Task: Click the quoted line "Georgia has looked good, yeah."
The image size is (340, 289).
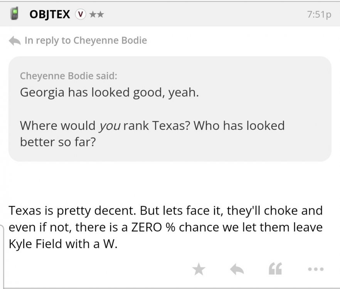Action: (x=109, y=92)
